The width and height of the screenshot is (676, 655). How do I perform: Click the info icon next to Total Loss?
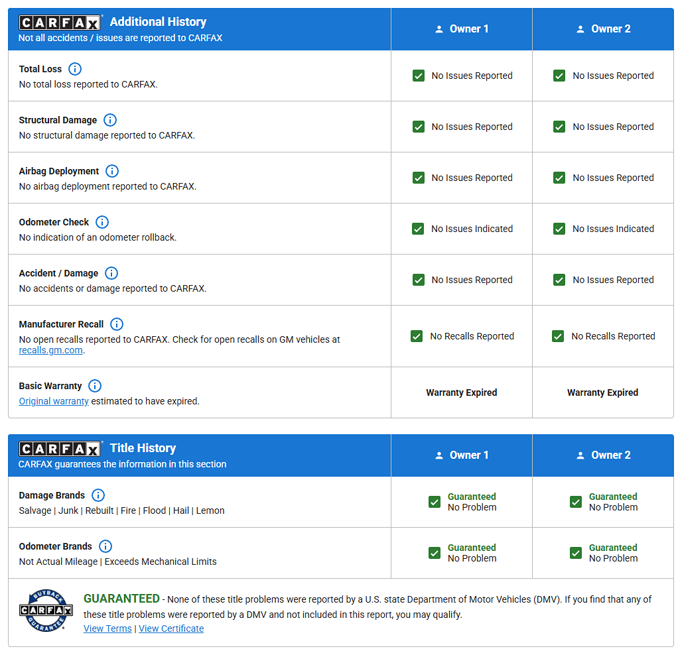[x=75, y=69]
